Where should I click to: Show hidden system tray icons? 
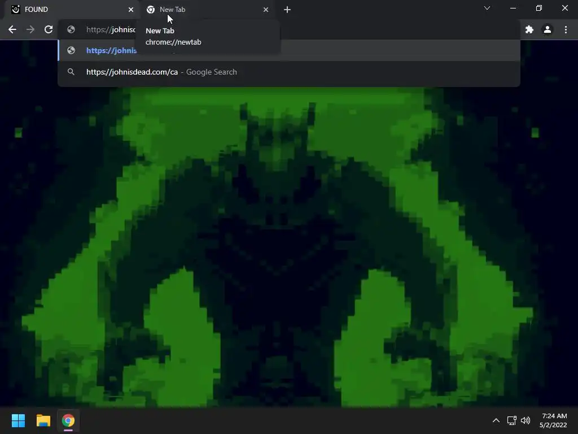496,420
